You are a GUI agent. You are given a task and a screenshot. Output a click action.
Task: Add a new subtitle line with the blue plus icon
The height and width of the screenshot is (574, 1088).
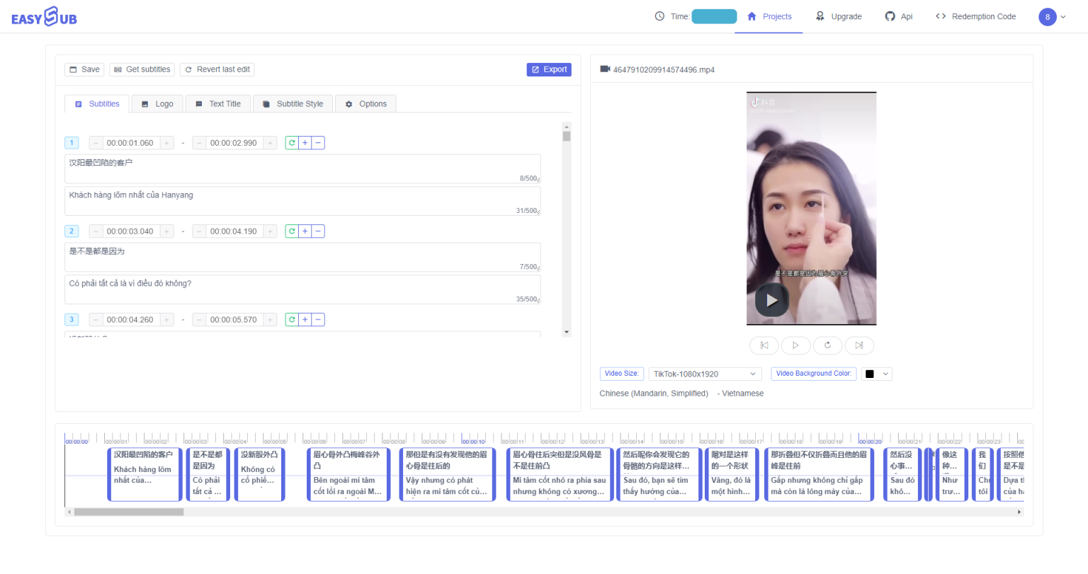[x=305, y=142]
